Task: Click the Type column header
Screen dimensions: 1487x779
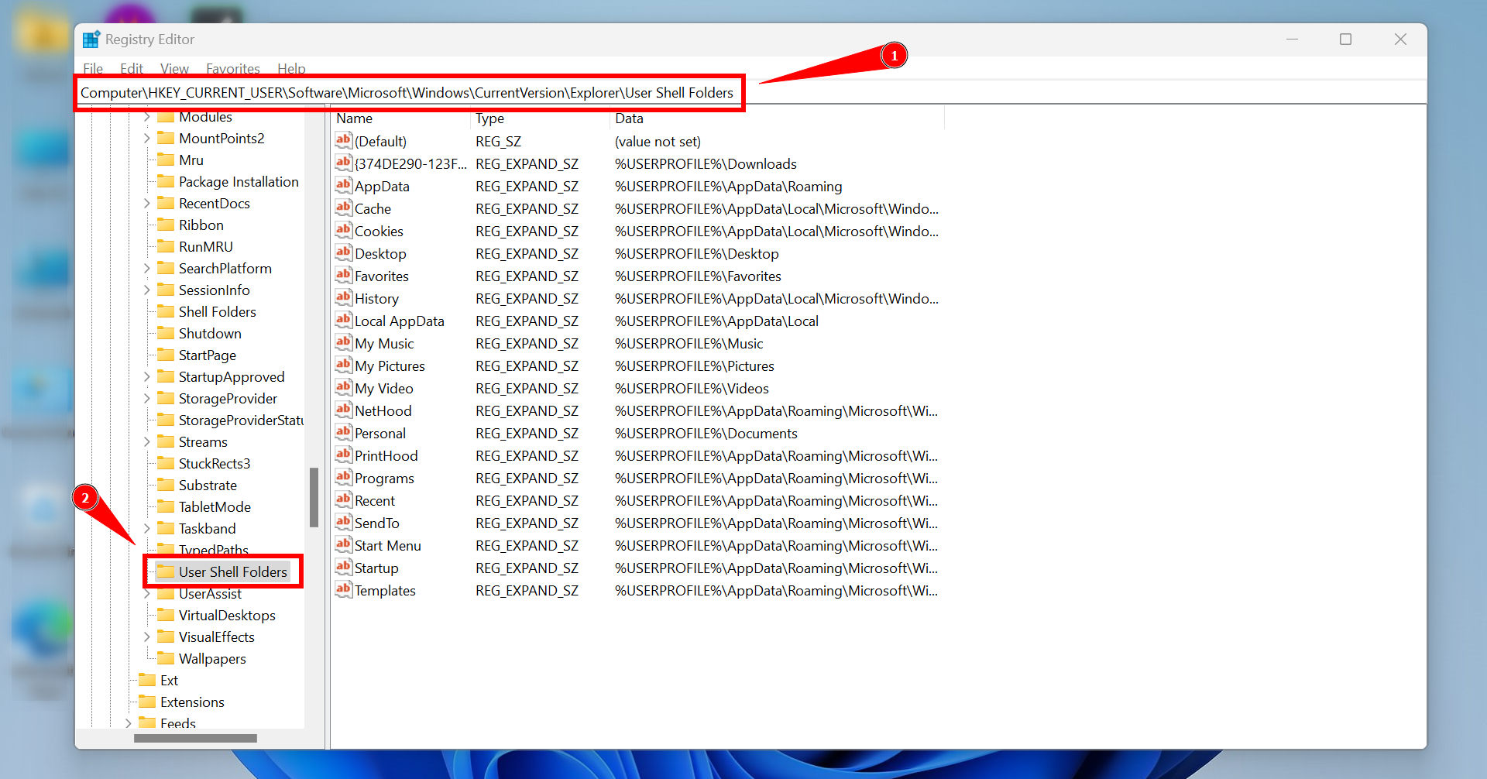Action: coord(490,118)
